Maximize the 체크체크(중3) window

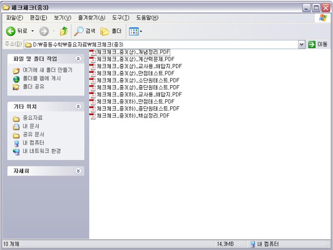click(x=316, y=8)
